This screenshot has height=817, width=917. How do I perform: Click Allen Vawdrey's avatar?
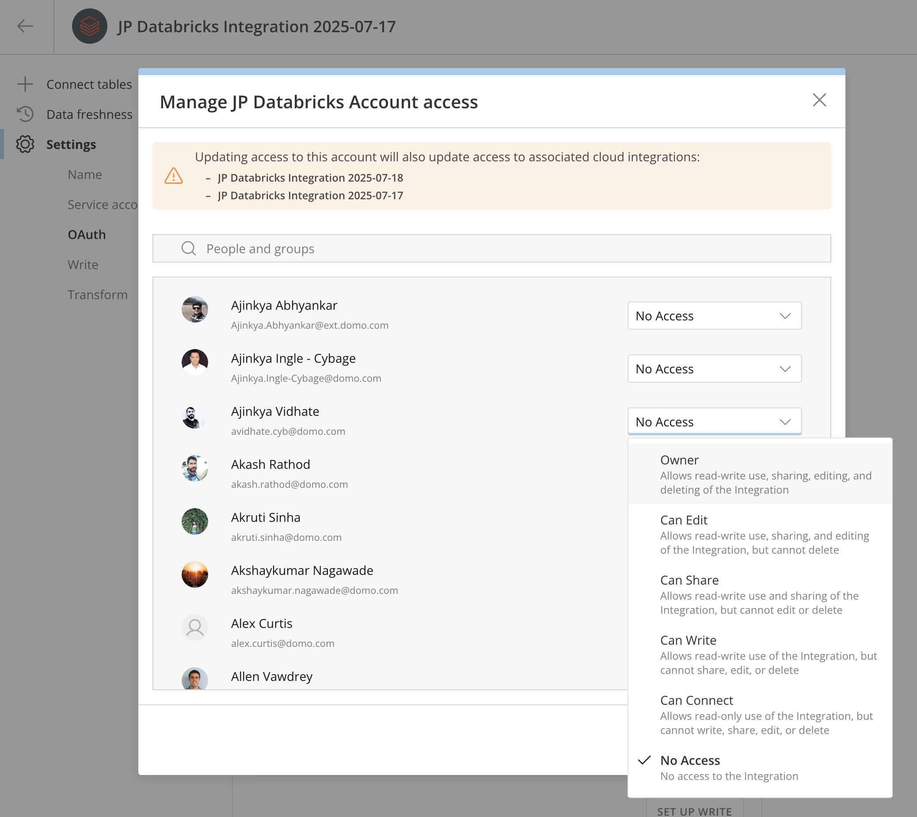tap(195, 678)
